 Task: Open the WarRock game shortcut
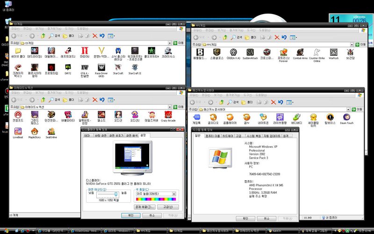[x=333, y=52]
